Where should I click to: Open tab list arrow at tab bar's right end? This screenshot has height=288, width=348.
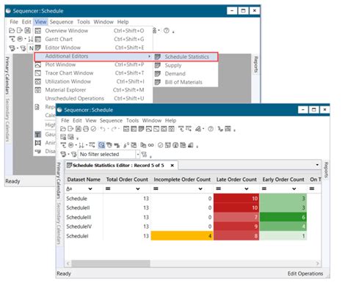click(317, 165)
